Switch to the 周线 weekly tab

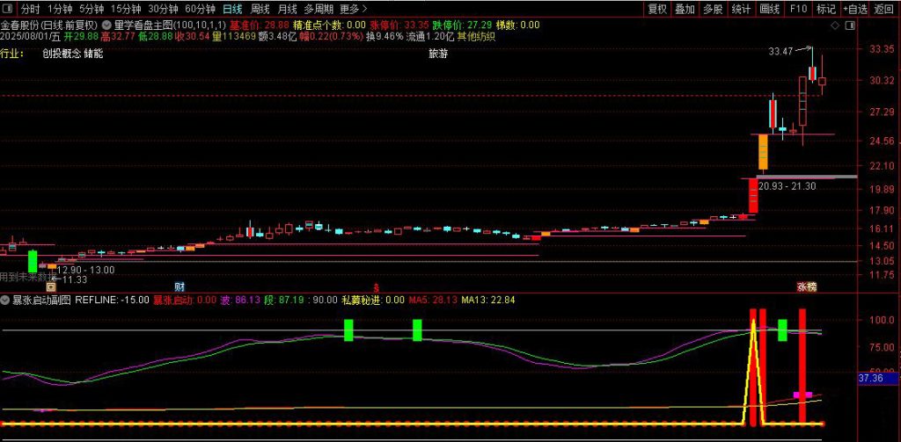260,9
